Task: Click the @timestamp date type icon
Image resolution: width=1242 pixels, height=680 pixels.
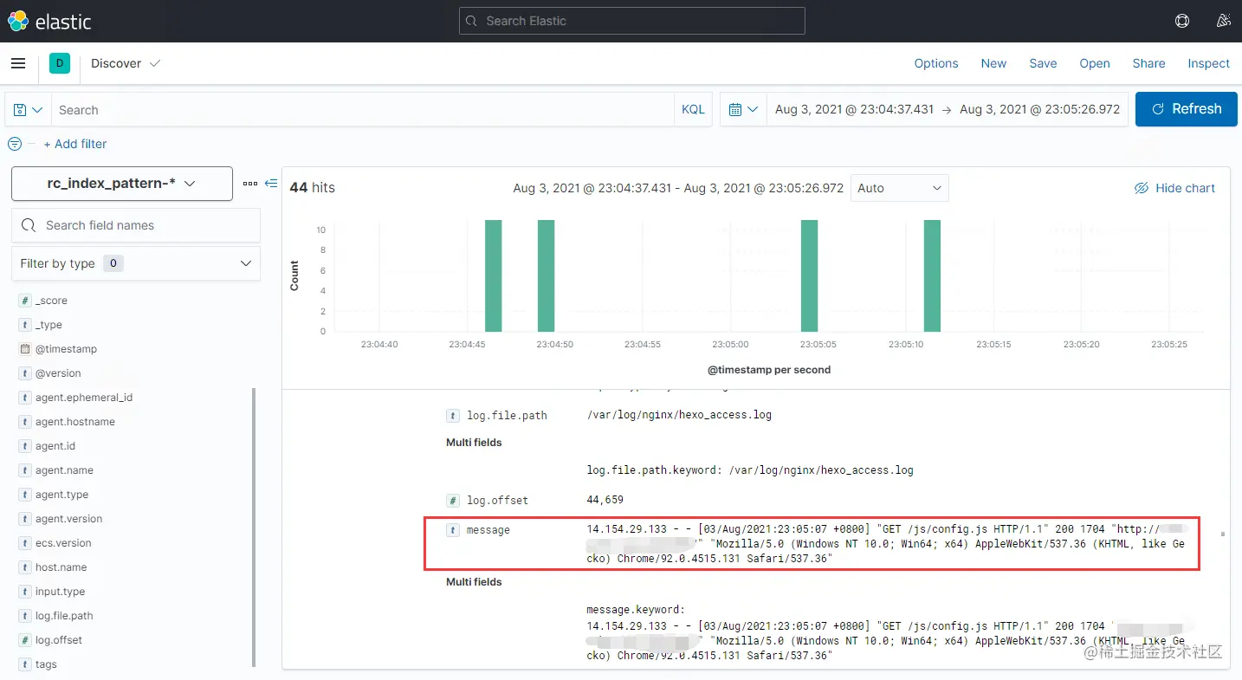Action: pos(25,349)
